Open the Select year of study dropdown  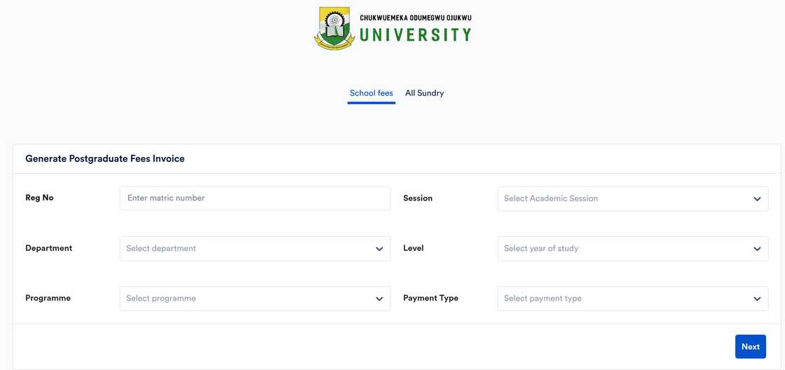click(x=633, y=248)
